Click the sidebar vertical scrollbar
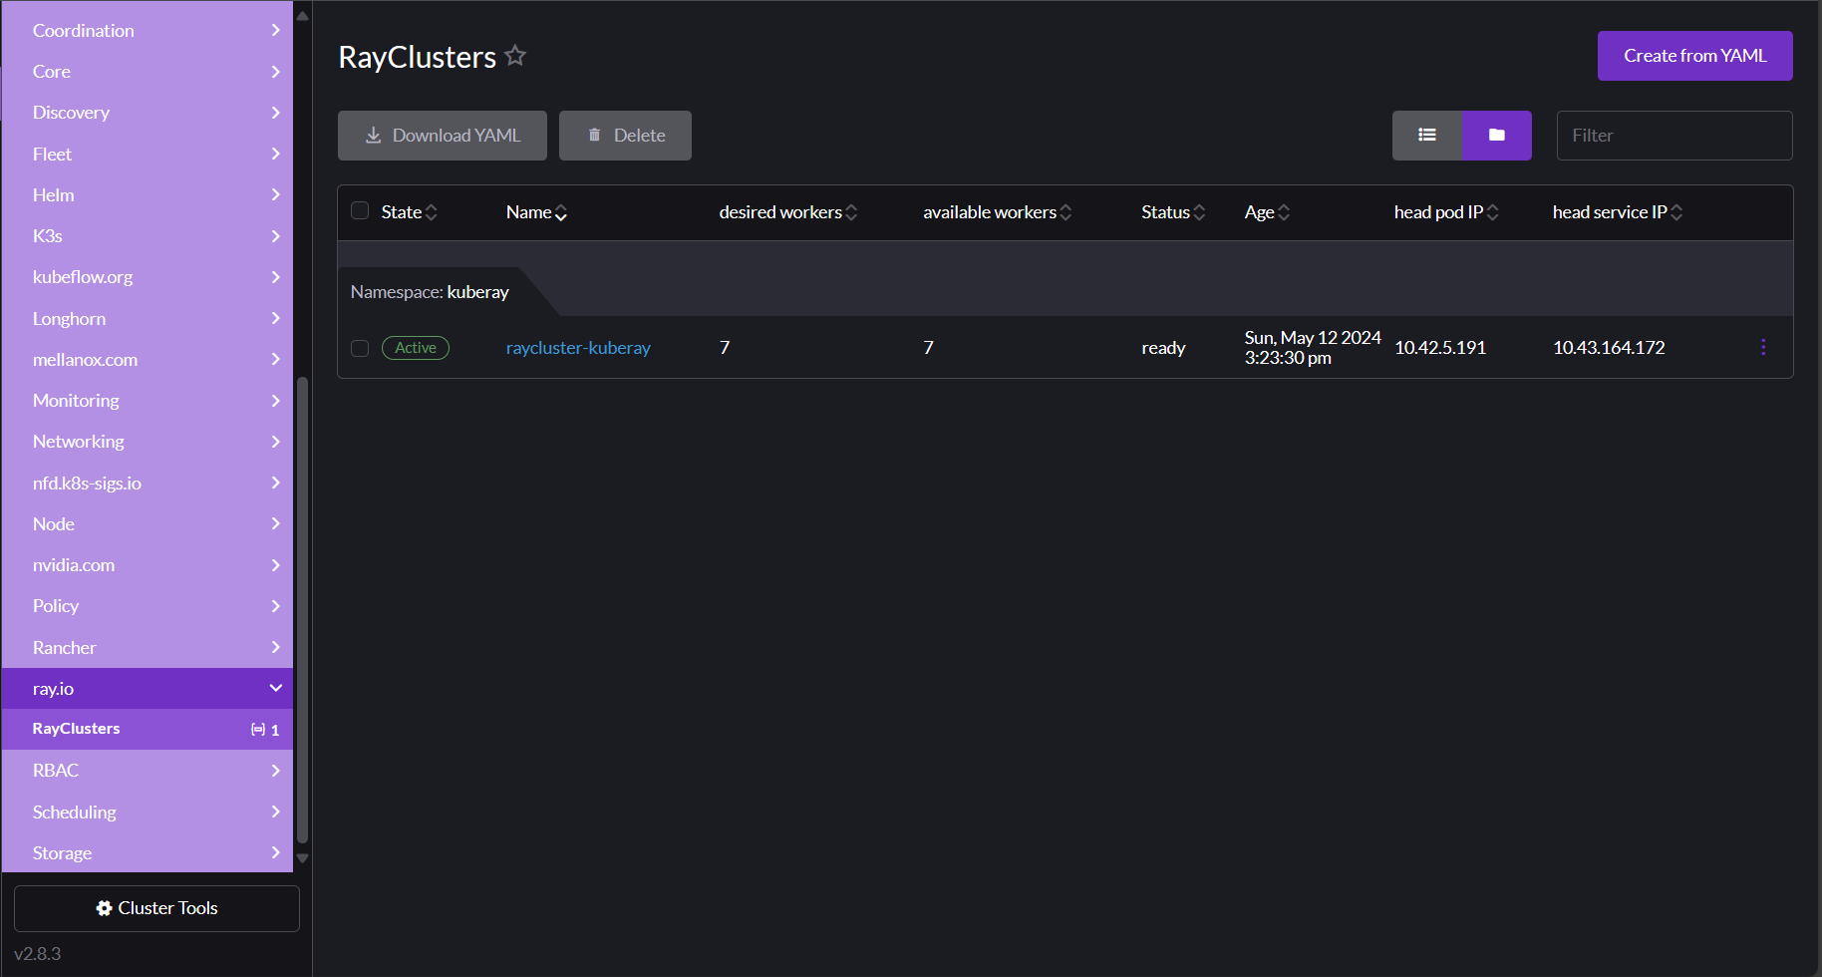Viewport: 1822px width, 977px height. (302, 608)
